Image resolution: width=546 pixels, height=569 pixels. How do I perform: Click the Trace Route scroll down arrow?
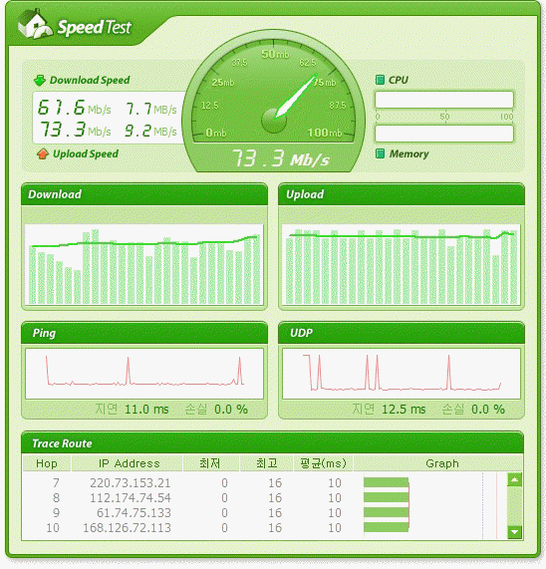pyautogui.click(x=514, y=532)
